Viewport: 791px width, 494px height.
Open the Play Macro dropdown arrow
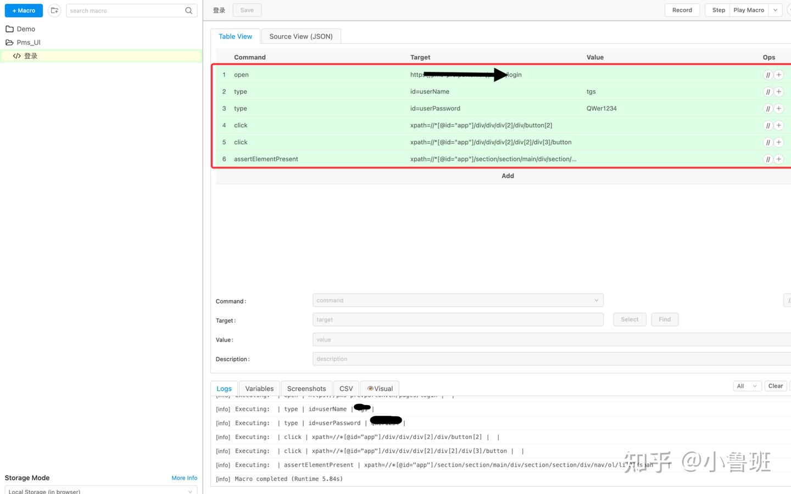point(775,10)
